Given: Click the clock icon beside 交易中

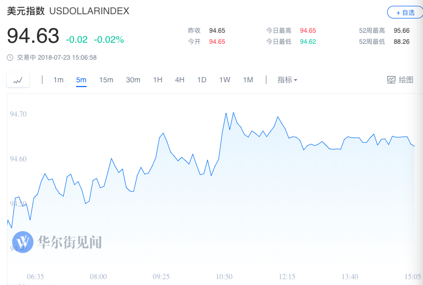Looking at the screenshot, I should [x=10, y=58].
